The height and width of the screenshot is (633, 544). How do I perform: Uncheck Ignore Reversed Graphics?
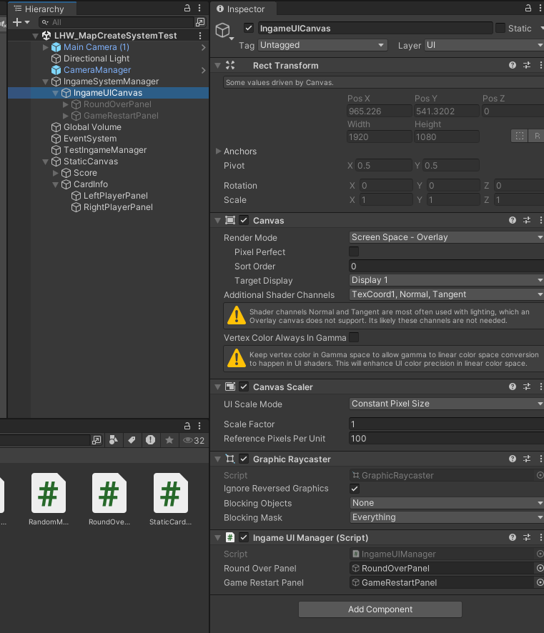coord(354,489)
